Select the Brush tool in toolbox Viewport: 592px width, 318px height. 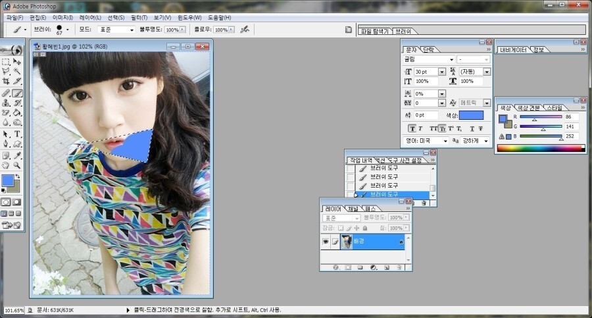point(17,93)
